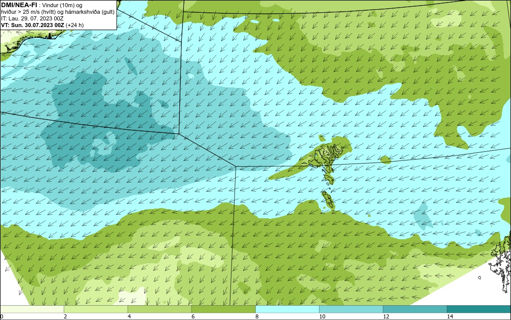Select the 0–2 m/s pale yellow swatch
Screen dimensions: 511x320
pyautogui.click(x=32, y=309)
